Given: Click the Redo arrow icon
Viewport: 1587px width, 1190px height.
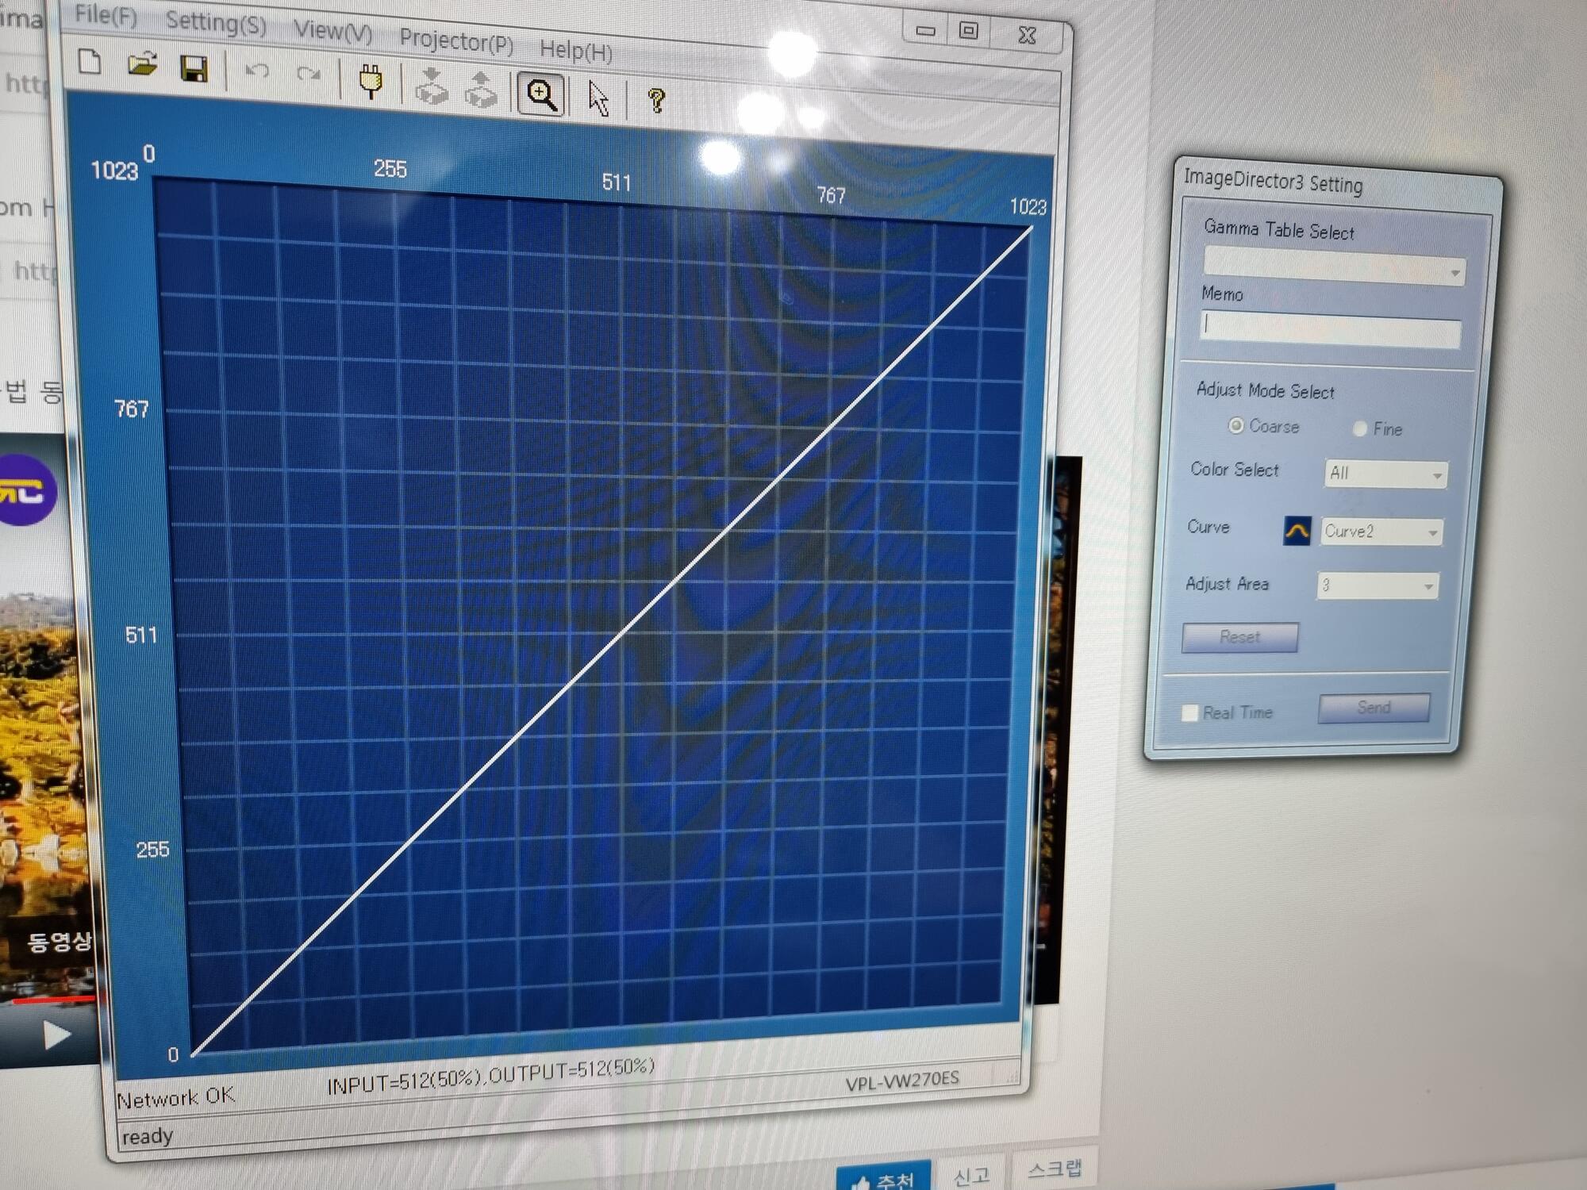Looking at the screenshot, I should (x=308, y=75).
